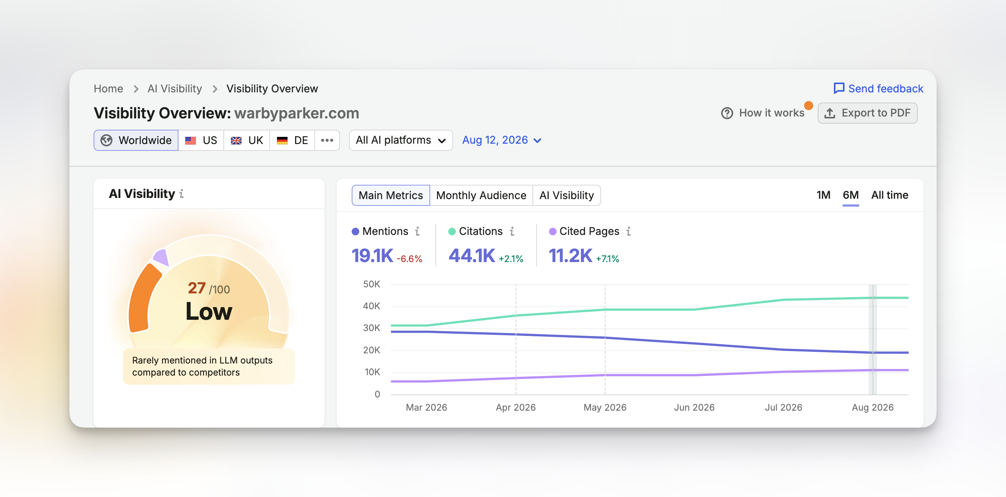Click the Citations value 44.1K
This screenshot has height=497, width=1006.
(x=472, y=256)
